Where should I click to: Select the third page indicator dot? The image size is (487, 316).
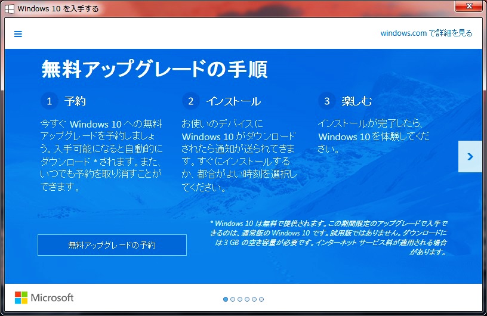tap(240, 299)
